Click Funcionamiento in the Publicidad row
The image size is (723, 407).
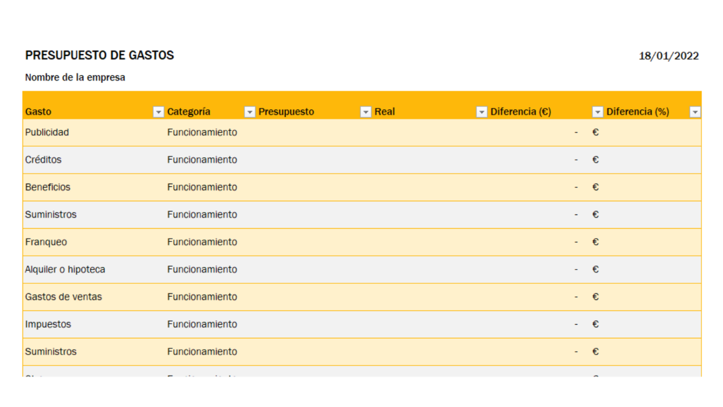202,132
